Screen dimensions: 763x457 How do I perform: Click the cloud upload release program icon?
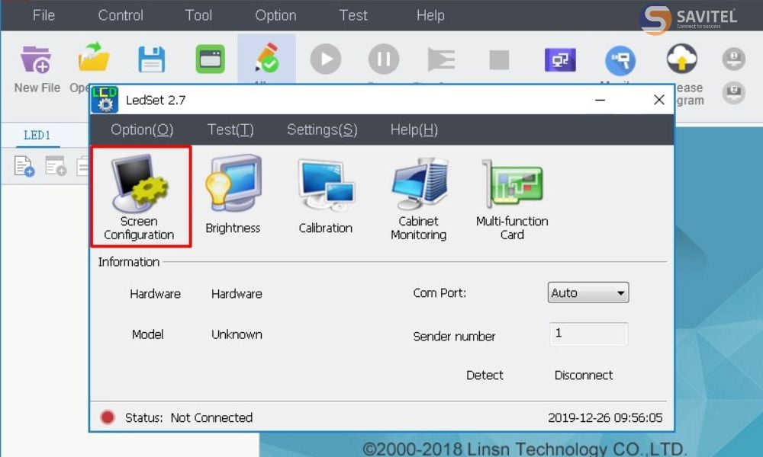tap(681, 59)
